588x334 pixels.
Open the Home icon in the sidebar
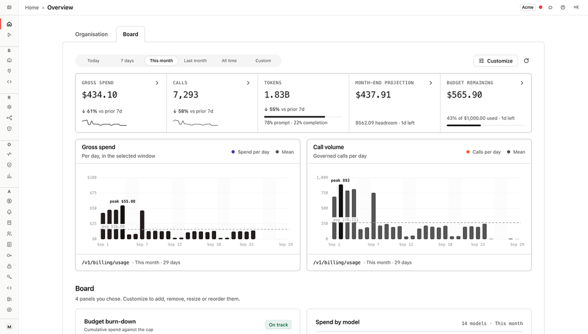coord(9,24)
